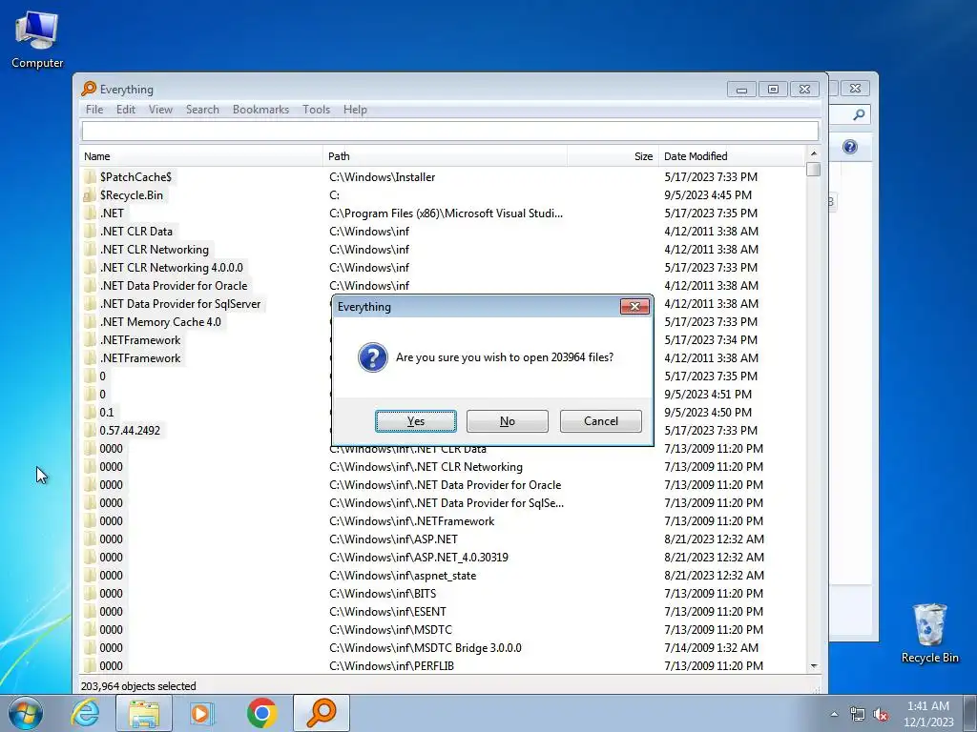
Task: Open the Help menu
Action: point(355,110)
